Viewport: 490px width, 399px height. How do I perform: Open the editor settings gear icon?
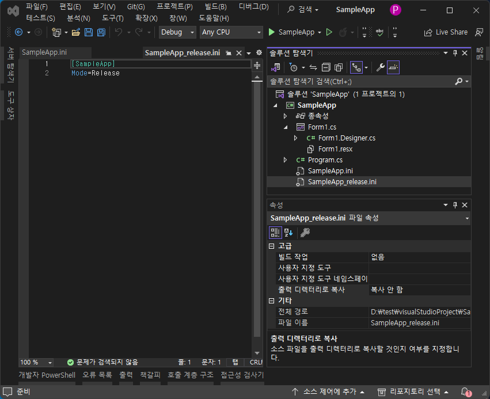pos(259,52)
